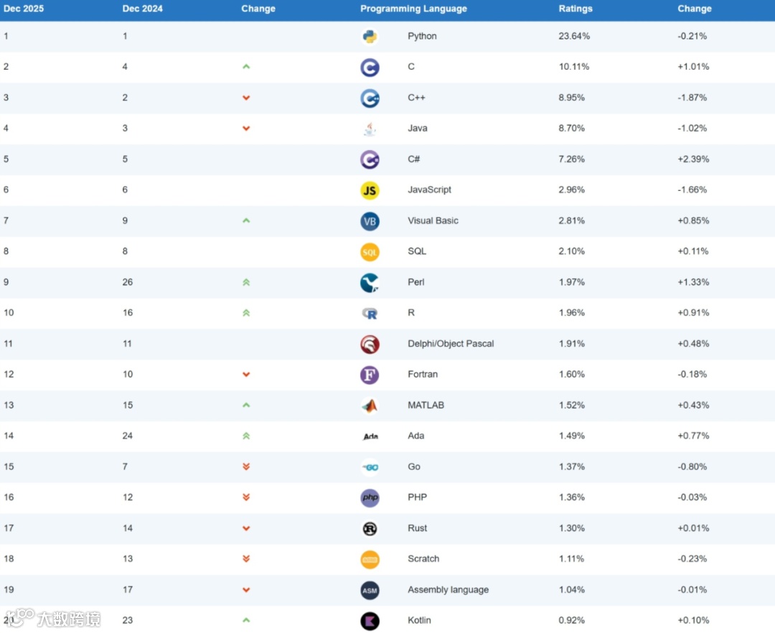The image size is (775, 633).
Task: Click the red down arrow in Java row
Action: click(246, 128)
